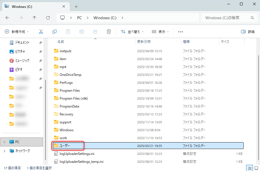
Task: Open the 新規作成 dropdown
Action: click(17, 32)
